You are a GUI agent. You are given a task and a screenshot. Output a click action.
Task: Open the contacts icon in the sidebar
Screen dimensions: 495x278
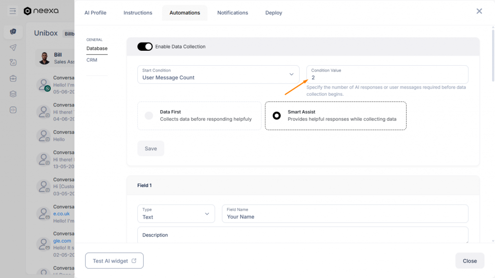(13, 62)
